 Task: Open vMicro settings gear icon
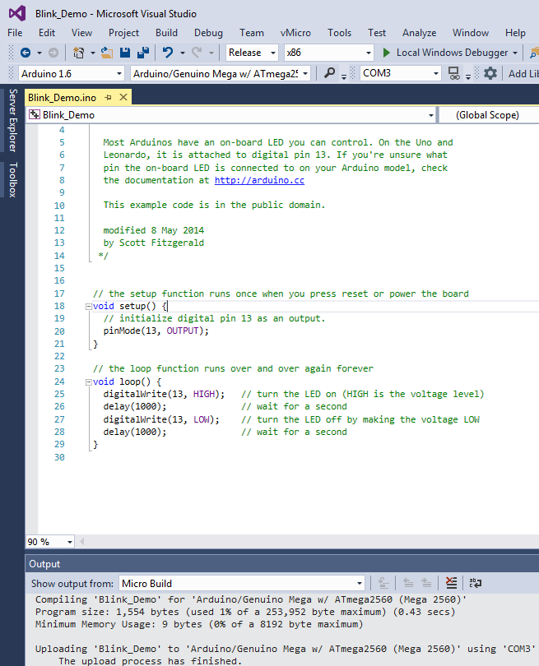point(490,73)
